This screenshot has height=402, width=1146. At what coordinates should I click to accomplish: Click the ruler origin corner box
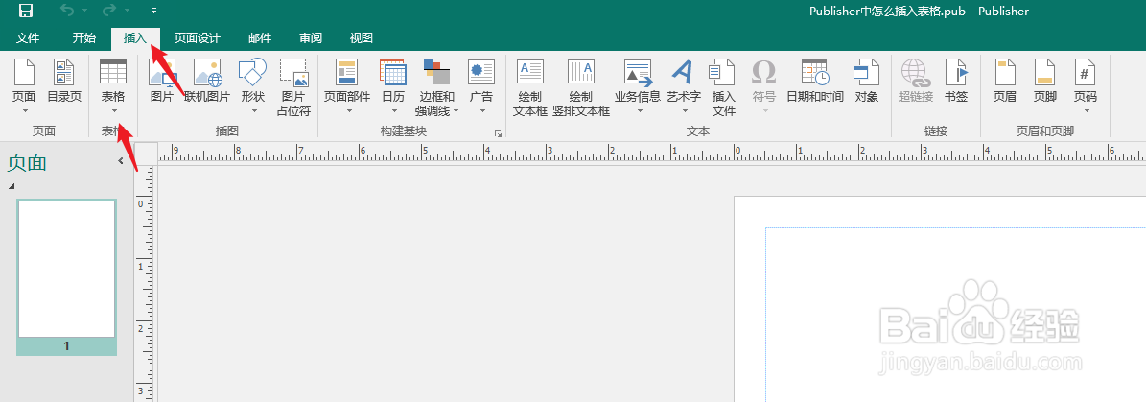click(146, 153)
